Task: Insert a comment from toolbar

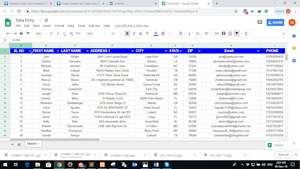Action: click(x=223, y=34)
